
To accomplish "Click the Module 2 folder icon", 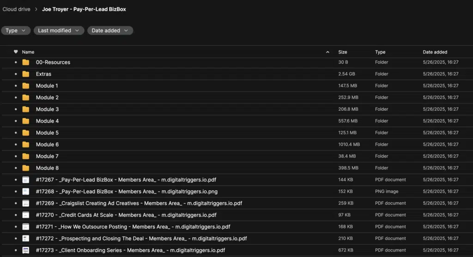I will (26, 98).
